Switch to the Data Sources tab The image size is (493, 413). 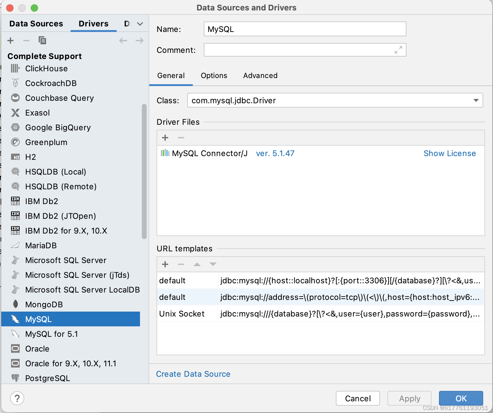tap(36, 24)
